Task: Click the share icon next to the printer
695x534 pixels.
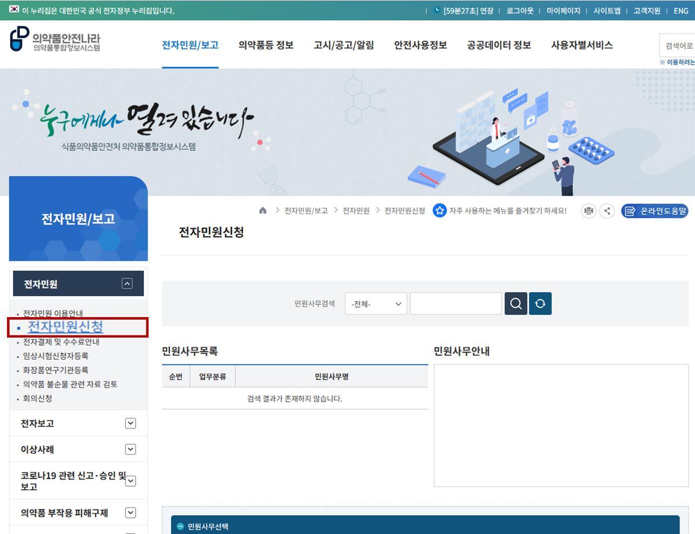Action: click(607, 211)
